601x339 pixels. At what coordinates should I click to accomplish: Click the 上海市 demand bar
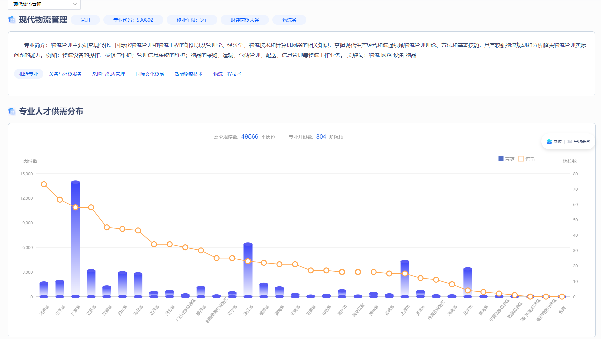[x=405, y=279]
